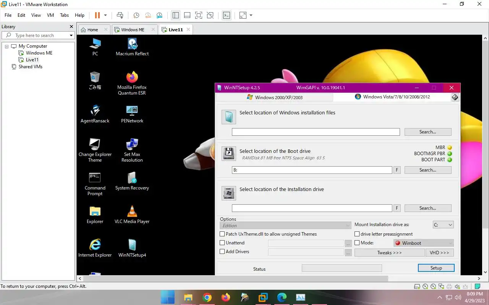Select the System Recovery desktop icon
489x305 pixels.
click(132, 181)
